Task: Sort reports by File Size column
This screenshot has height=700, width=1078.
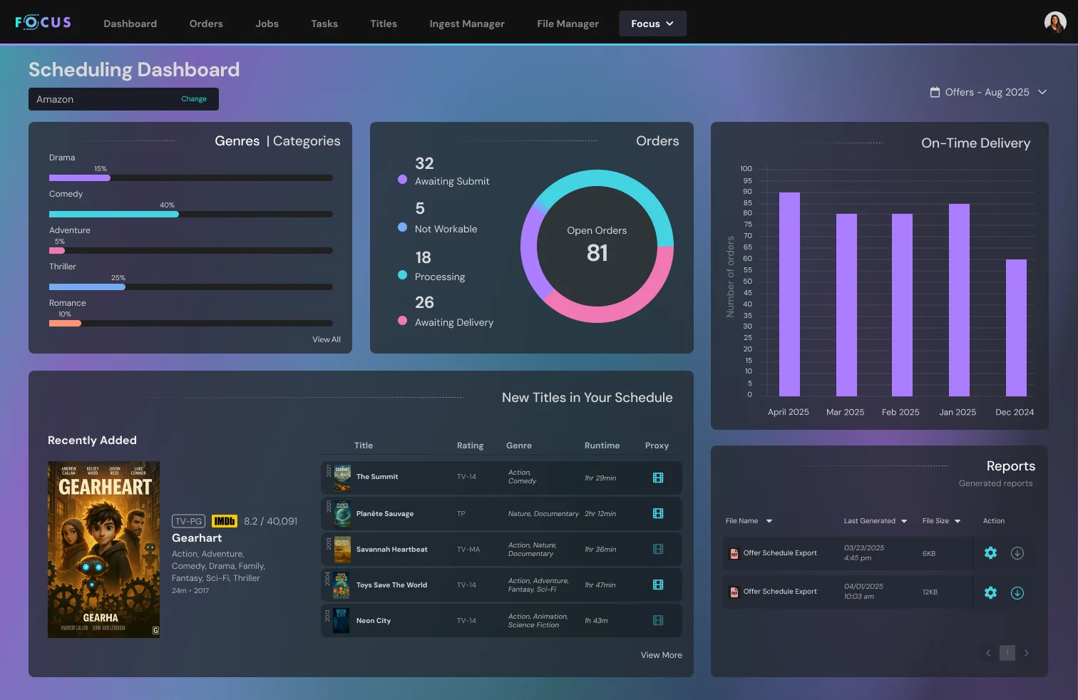Action: coord(941,521)
